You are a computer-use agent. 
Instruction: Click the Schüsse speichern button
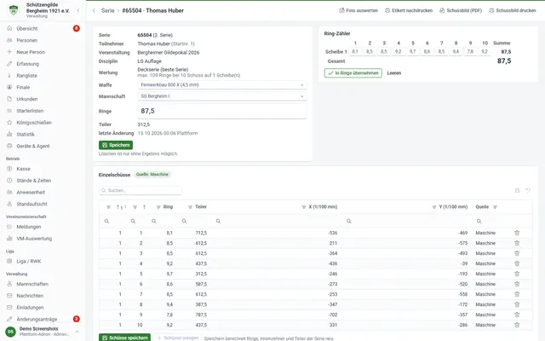tap(125, 338)
